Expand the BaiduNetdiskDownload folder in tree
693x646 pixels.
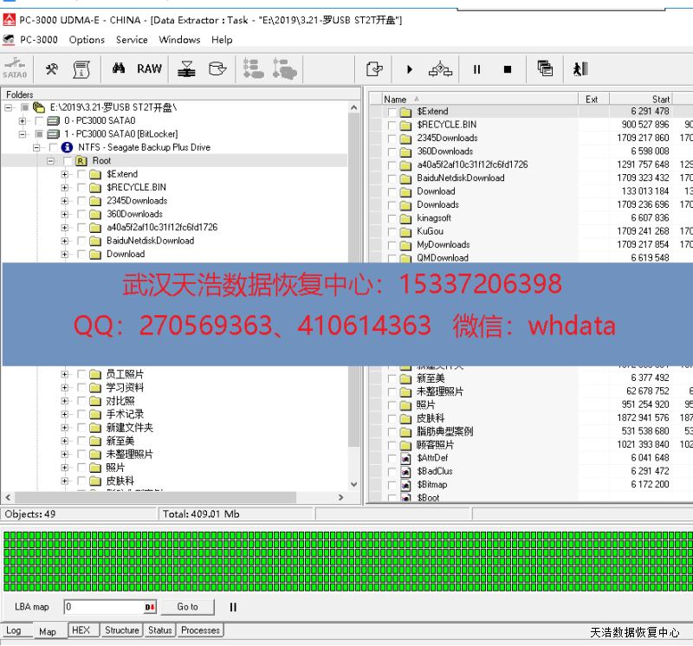(65, 241)
